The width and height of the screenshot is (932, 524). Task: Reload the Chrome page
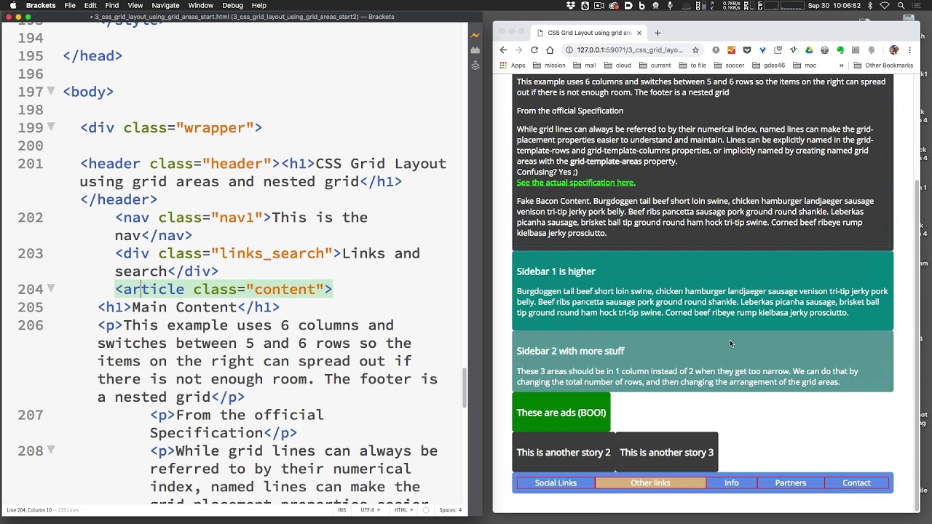coord(534,50)
